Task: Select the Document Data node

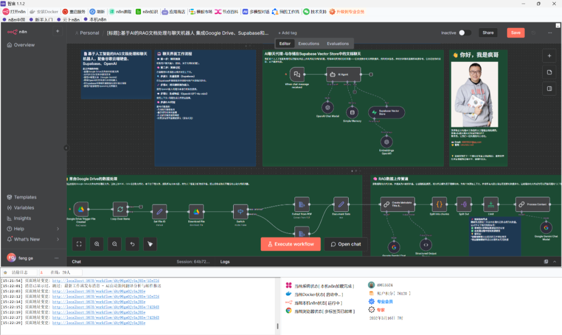Action: (x=341, y=204)
